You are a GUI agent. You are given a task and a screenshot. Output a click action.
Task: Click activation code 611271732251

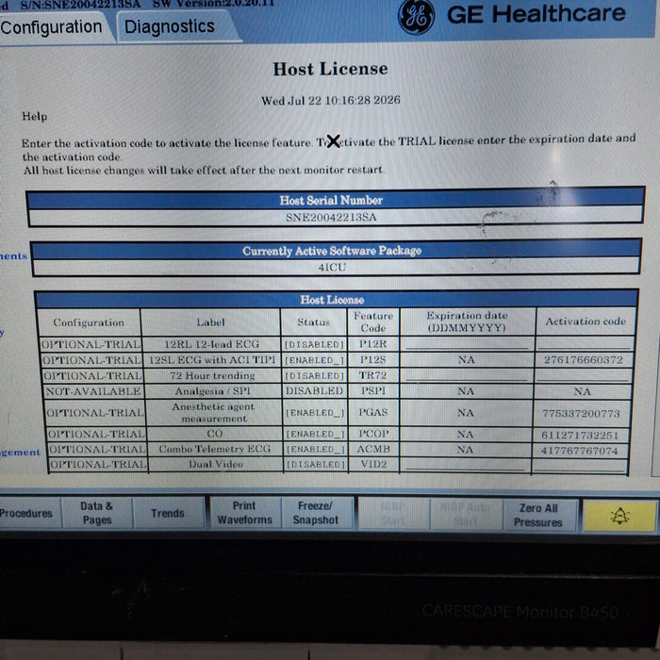point(580,435)
